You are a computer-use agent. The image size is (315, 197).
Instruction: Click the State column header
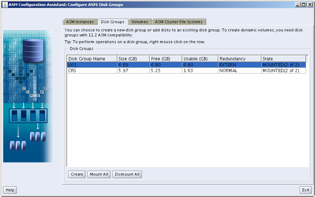(283, 59)
